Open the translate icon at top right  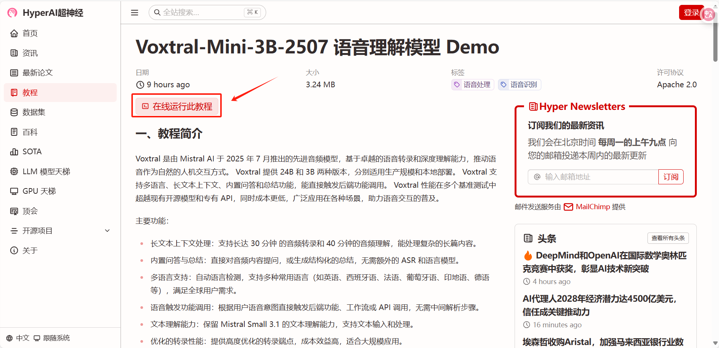point(708,14)
